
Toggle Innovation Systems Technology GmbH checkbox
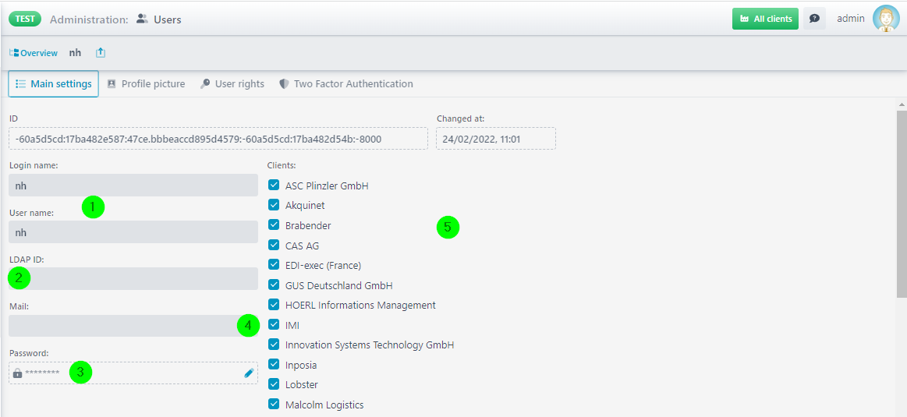[275, 345]
